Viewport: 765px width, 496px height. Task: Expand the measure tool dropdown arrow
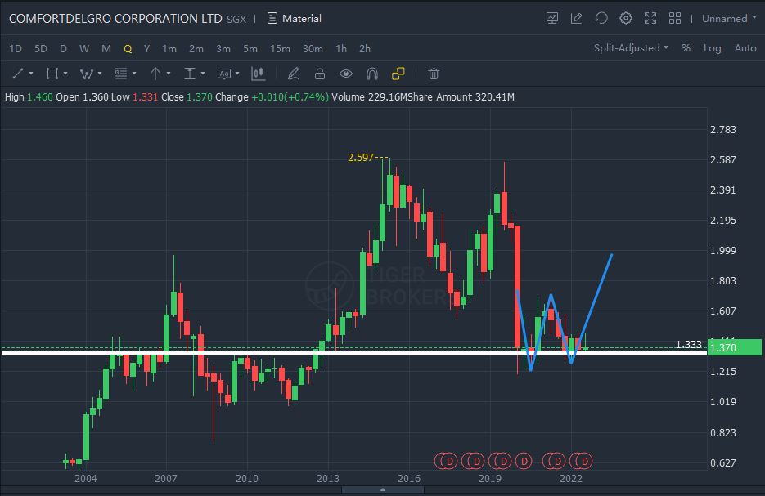203,74
